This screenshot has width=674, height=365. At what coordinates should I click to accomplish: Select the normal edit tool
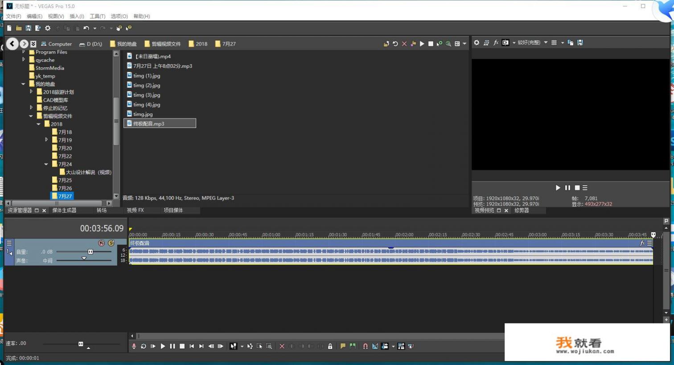(233, 346)
